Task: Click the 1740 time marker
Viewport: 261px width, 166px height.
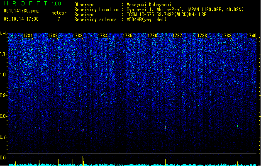Action: [x=252, y=36]
